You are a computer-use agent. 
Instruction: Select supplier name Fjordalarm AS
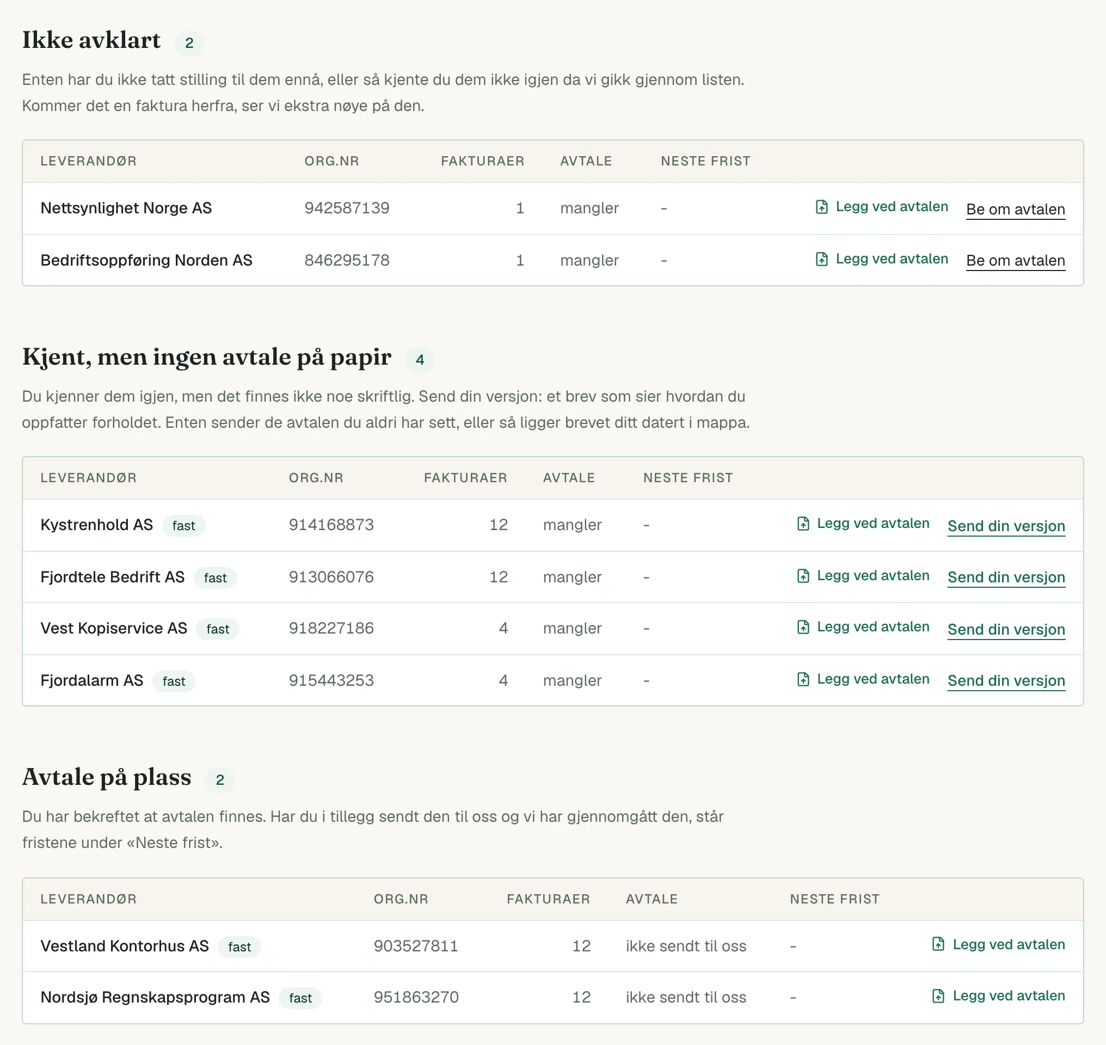[x=91, y=681]
